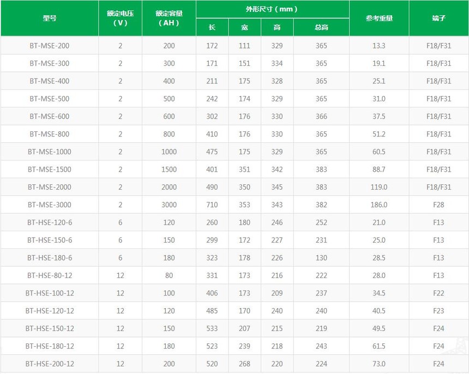
Task: Select the BT-HSE-80-12 model cell
Action: point(49,275)
